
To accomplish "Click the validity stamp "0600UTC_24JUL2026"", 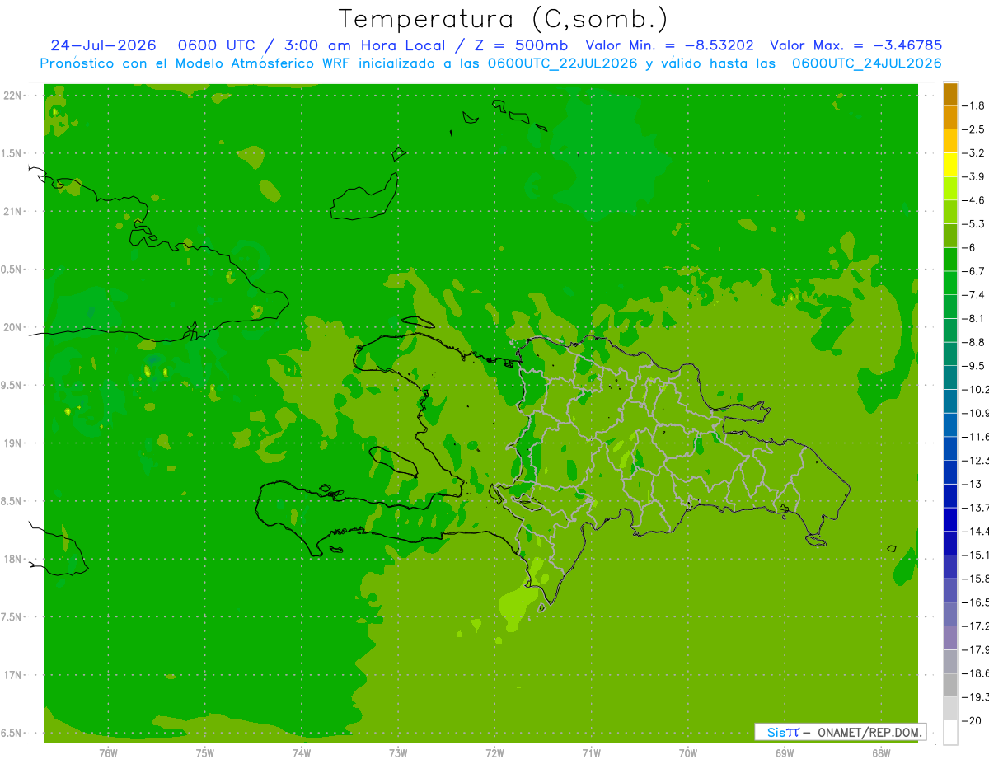I will (x=867, y=63).
